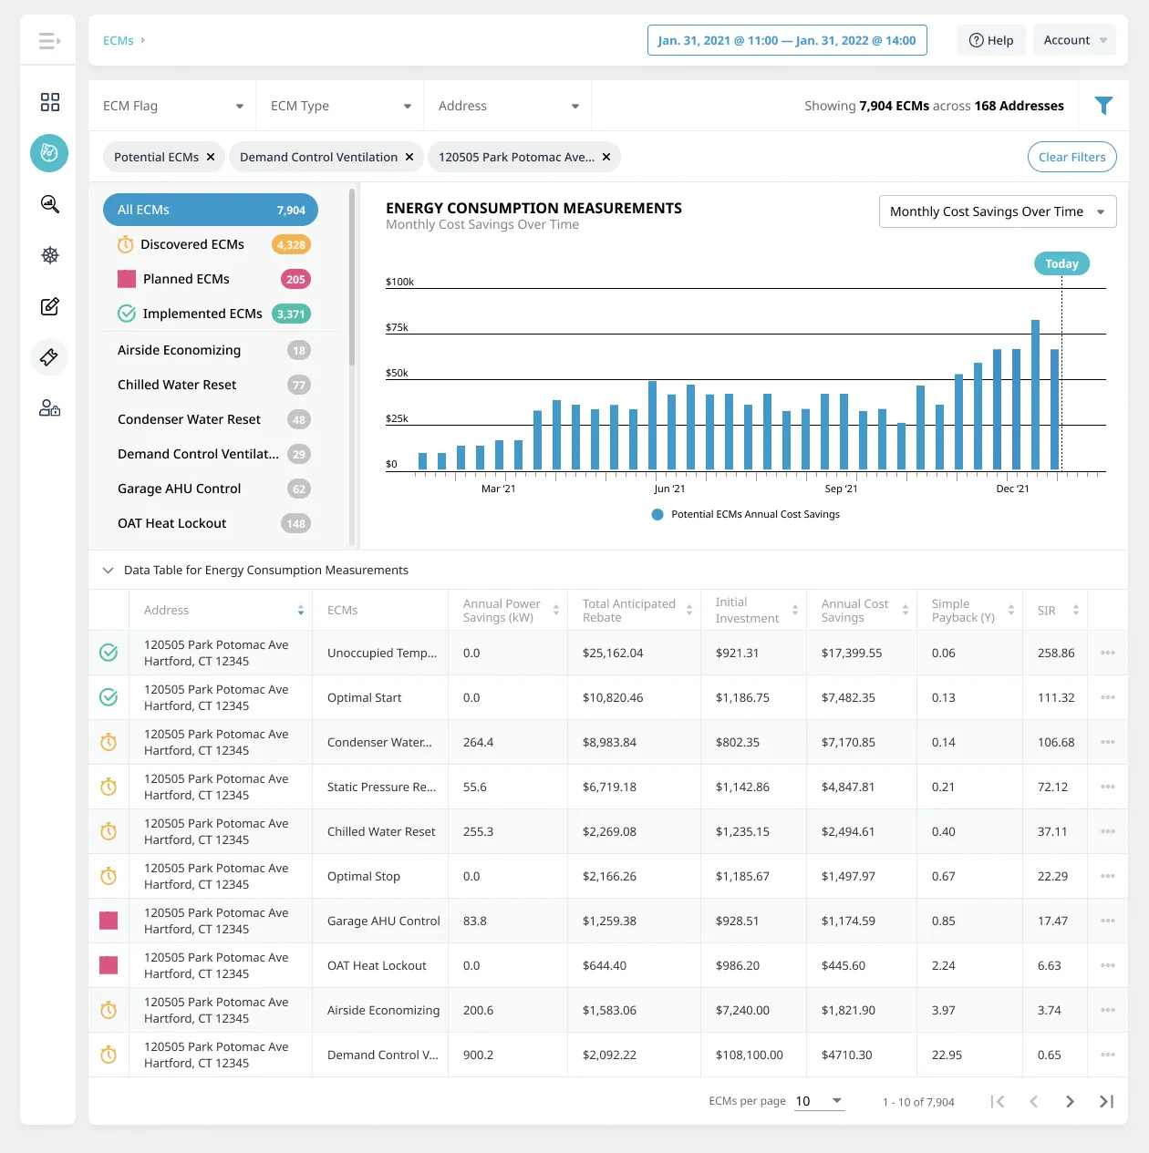Click implemented status icon on Unoccupied Temp row
The image size is (1149, 1153).
click(109, 653)
